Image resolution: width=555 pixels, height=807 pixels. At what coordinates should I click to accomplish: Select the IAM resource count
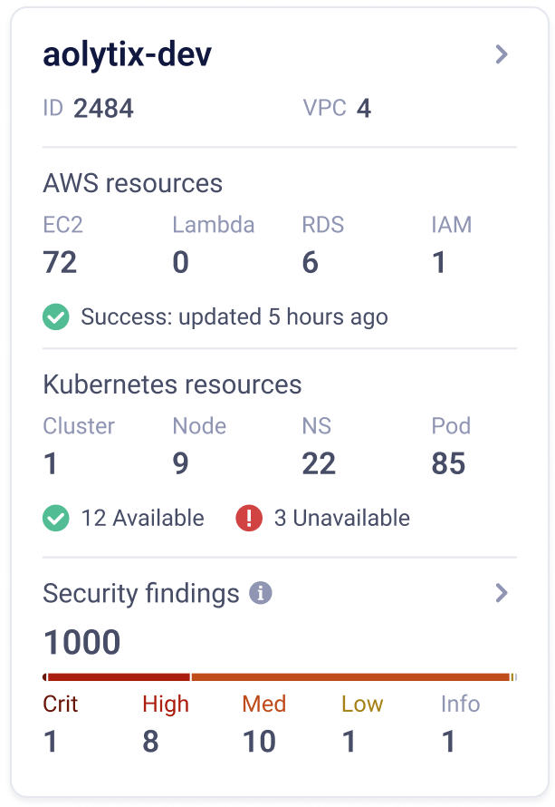pos(439,263)
